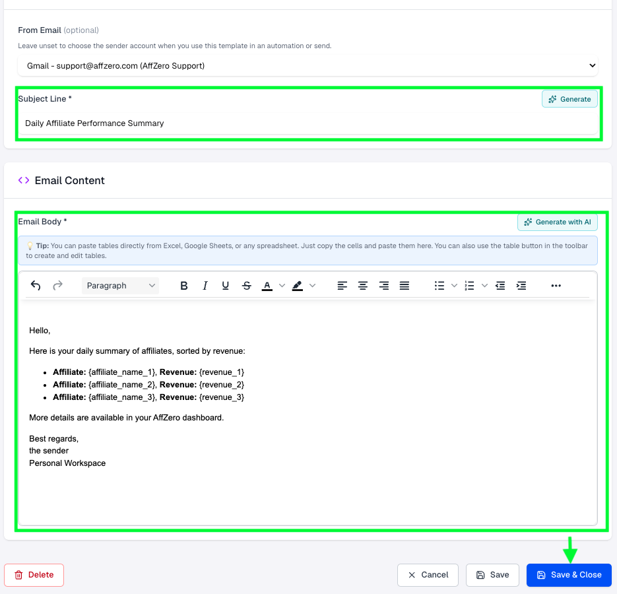Viewport: 617px width, 594px height.
Task: Cancel editing the template
Action: tap(428, 575)
